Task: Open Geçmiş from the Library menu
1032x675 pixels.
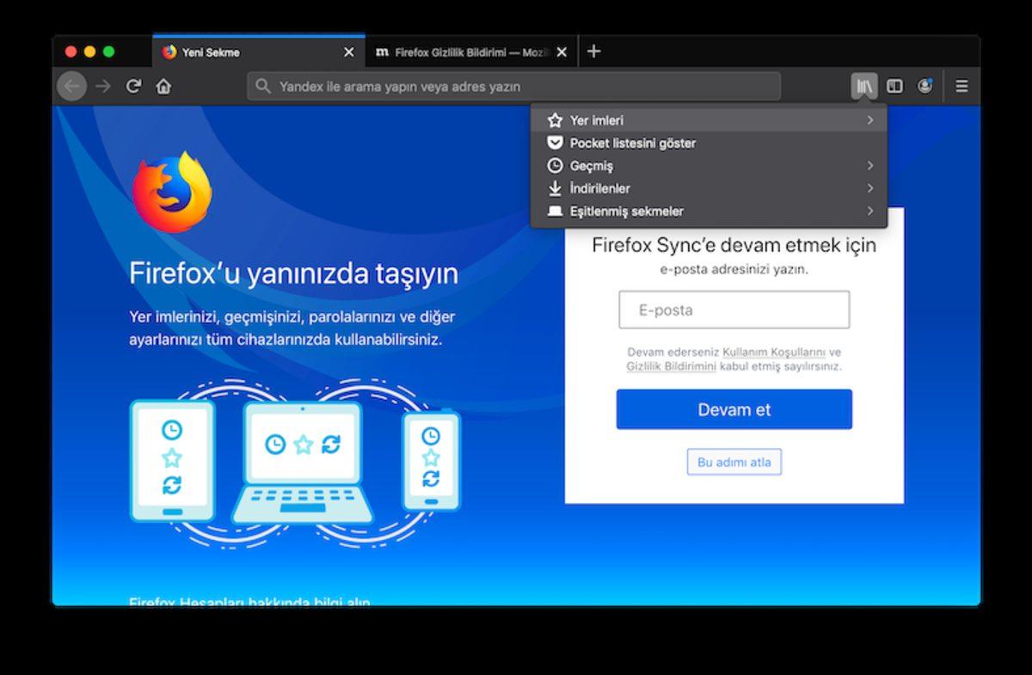Action: coord(592,165)
